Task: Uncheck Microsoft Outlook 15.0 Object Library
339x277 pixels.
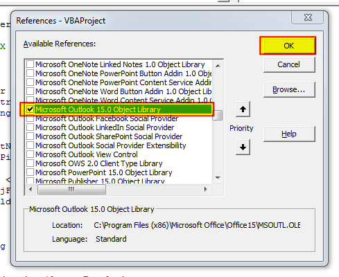Action: coord(30,109)
